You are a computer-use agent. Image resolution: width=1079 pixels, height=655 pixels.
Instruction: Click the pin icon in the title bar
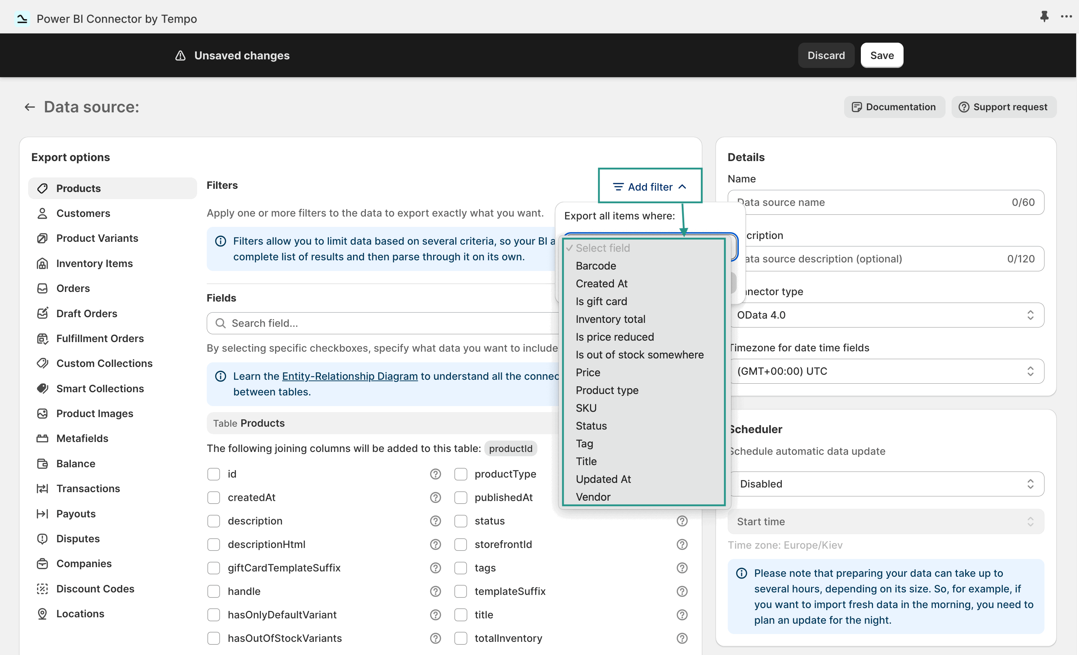click(x=1044, y=17)
